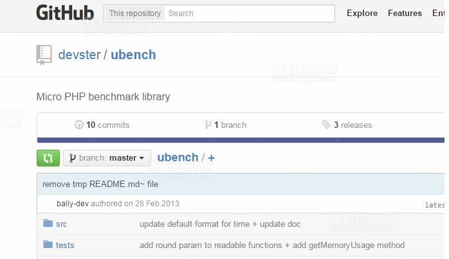Open the devster user link
Screen dimensions: 449x259
[x=79, y=55]
